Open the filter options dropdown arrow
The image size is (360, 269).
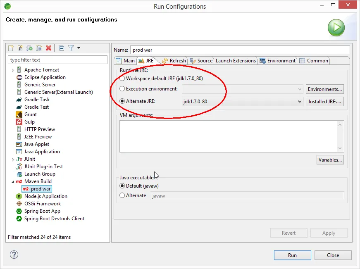click(x=79, y=48)
